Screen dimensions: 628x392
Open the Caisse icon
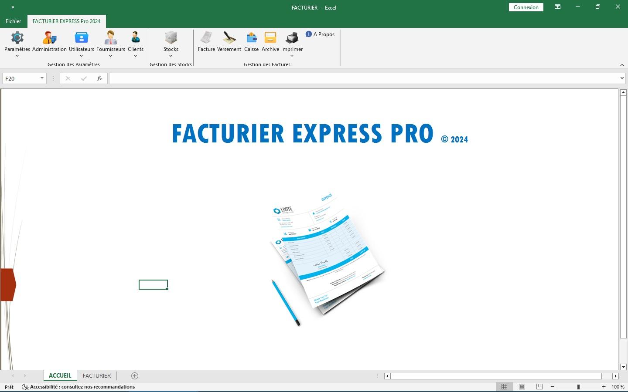[x=251, y=38]
